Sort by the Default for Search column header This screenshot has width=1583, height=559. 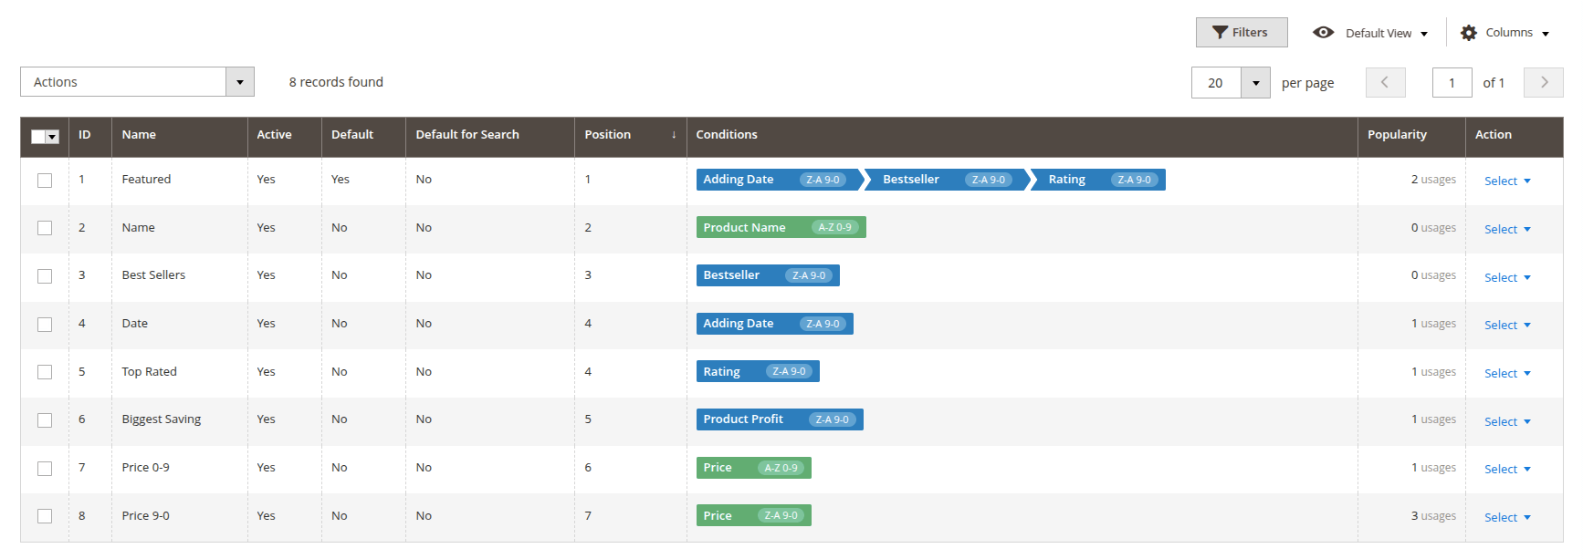(490, 135)
